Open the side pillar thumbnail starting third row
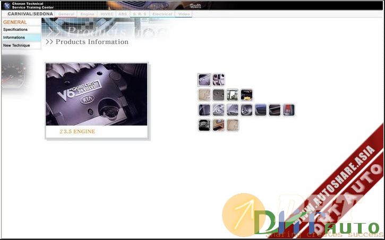 204,110
